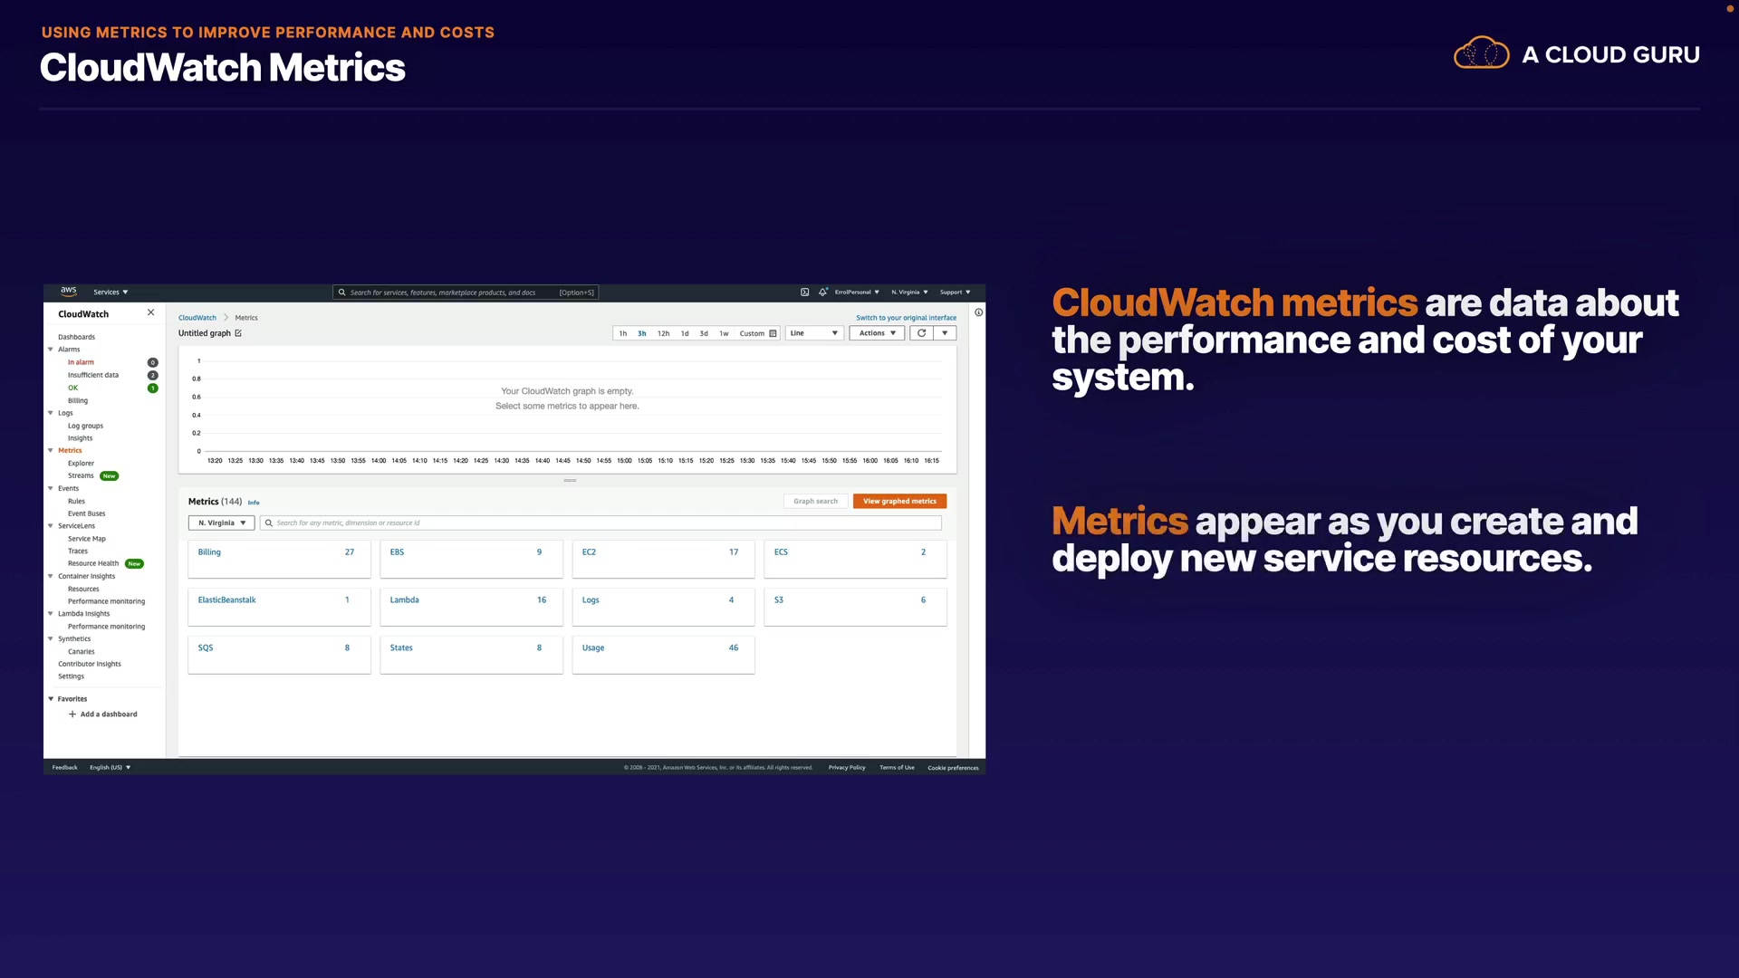Close the CloudWatch sidebar panel
Image resolution: width=1739 pixels, height=978 pixels.
tap(150, 312)
